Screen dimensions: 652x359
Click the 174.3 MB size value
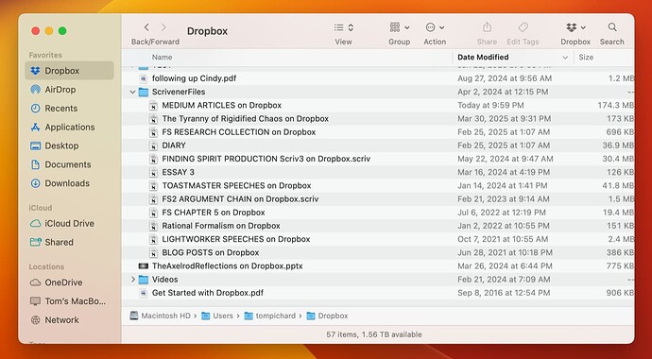coord(616,105)
